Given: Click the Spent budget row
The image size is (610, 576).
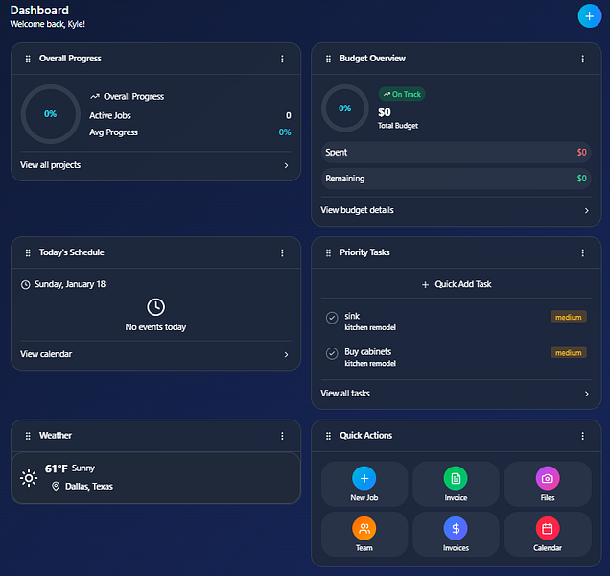Looking at the screenshot, I should tap(456, 153).
